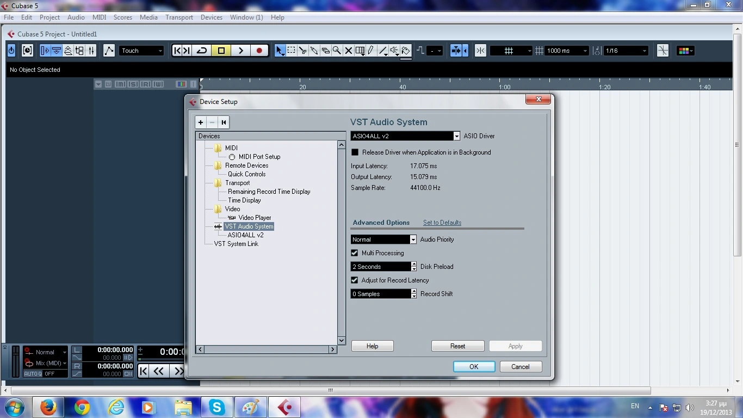The width and height of the screenshot is (743, 418).
Task: Open the Mixer window icon
Action: pyautogui.click(x=91, y=51)
